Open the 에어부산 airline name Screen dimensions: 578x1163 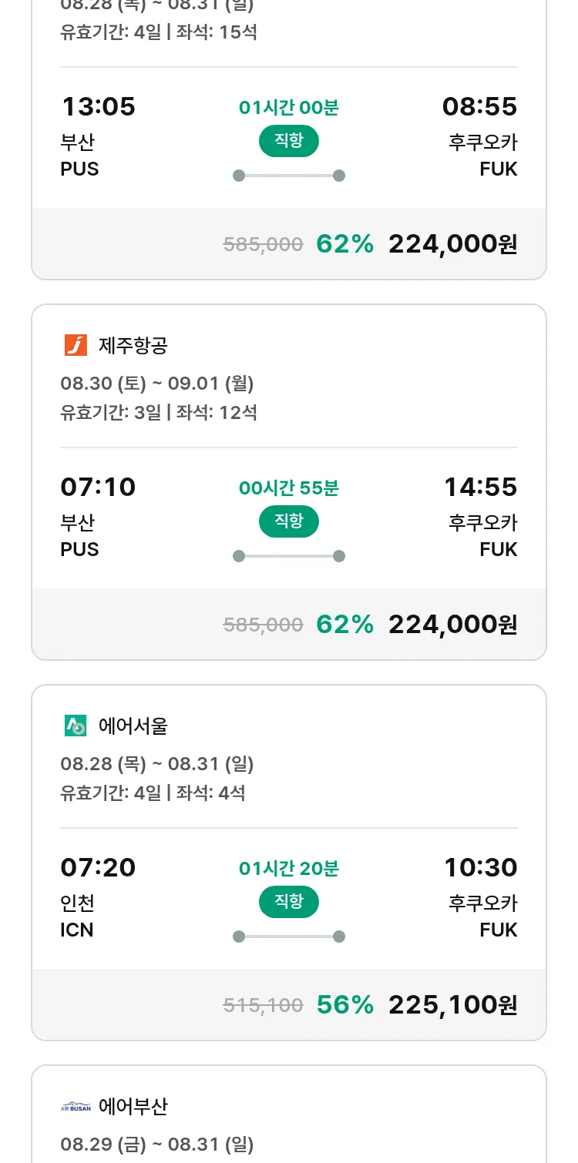click(x=133, y=1107)
